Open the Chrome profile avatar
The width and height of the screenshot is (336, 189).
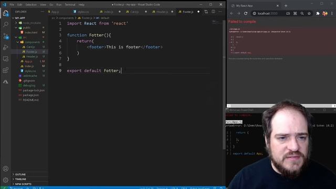[325, 14]
